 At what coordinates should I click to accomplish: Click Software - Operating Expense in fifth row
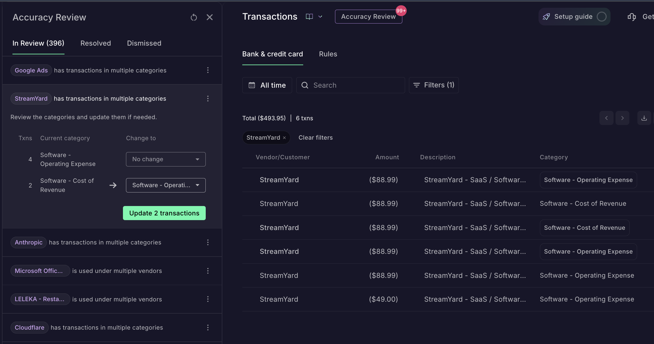pyautogui.click(x=587, y=276)
